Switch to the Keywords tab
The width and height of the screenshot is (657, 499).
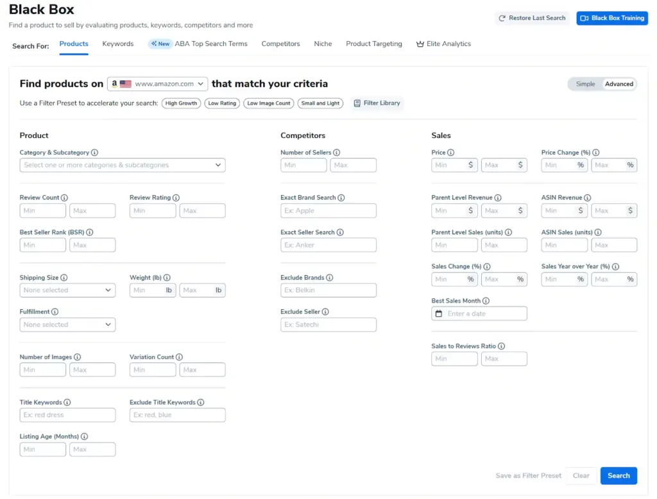click(x=118, y=44)
